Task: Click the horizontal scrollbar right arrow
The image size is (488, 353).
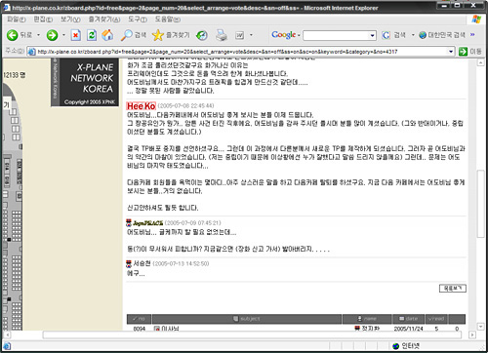Action: point(472,334)
